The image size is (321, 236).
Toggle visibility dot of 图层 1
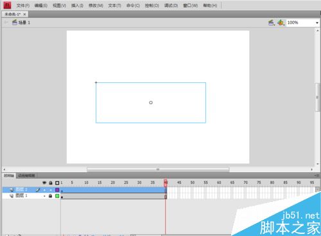coord(44,196)
